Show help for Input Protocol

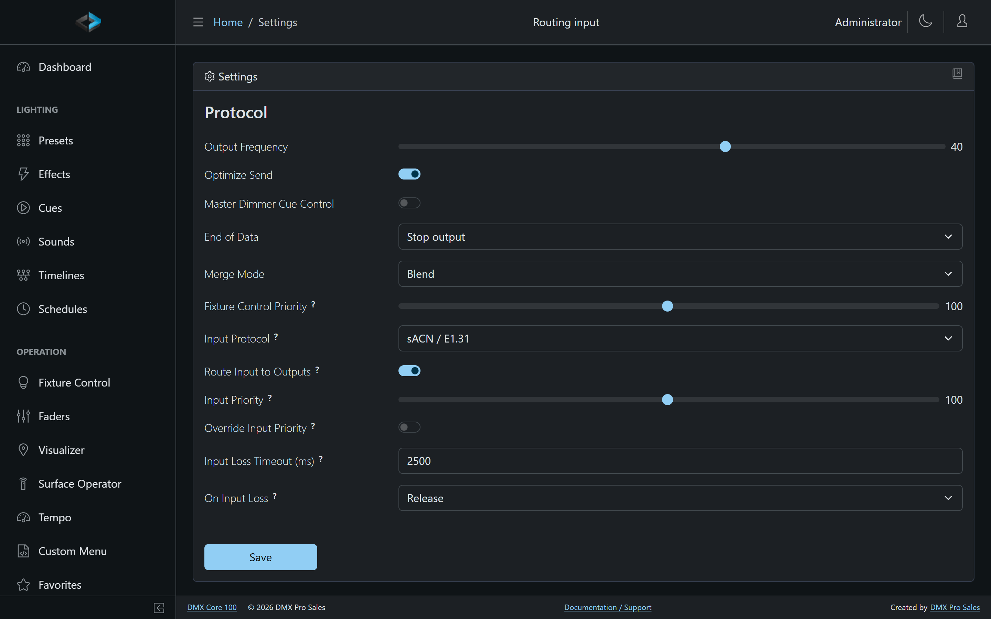point(276,337)
